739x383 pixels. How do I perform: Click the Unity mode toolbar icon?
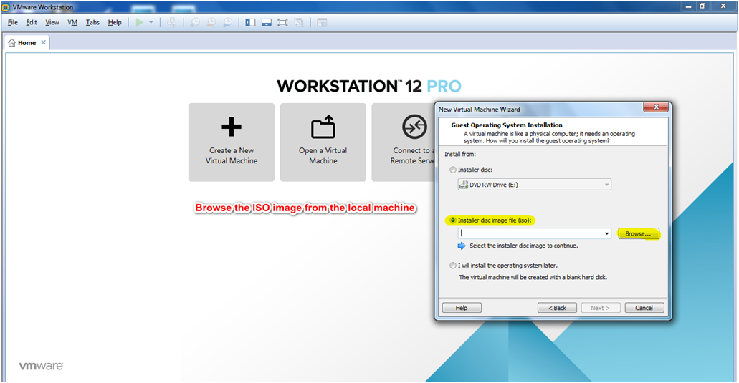tap(299, 22)
